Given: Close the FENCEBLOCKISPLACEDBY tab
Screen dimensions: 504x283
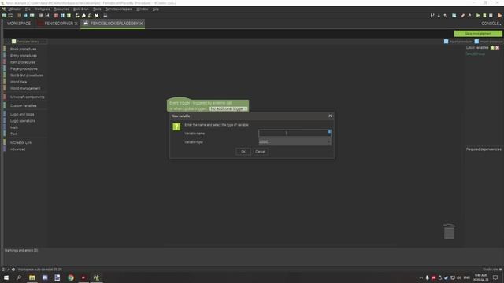Looking at the screenshot, I should pyautogui.click(x=141, y=24).
